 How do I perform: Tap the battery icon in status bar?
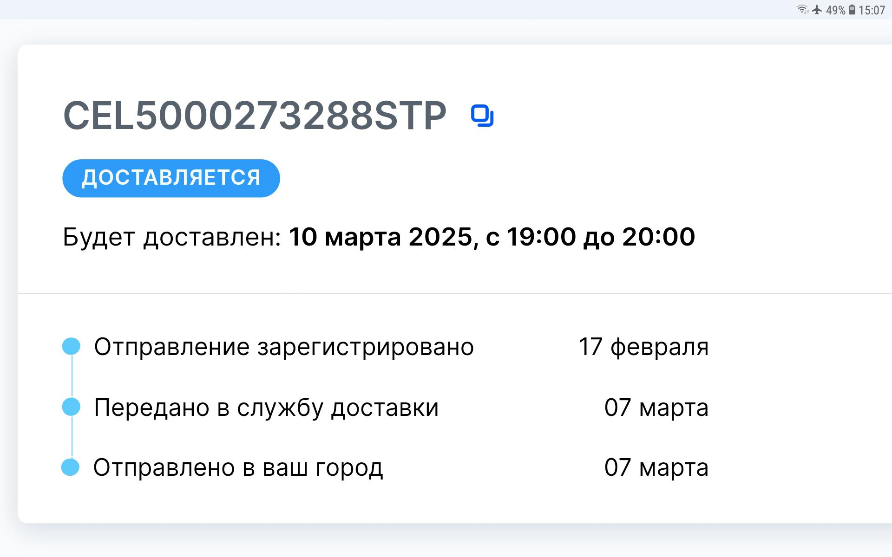[x=852, y=10]
